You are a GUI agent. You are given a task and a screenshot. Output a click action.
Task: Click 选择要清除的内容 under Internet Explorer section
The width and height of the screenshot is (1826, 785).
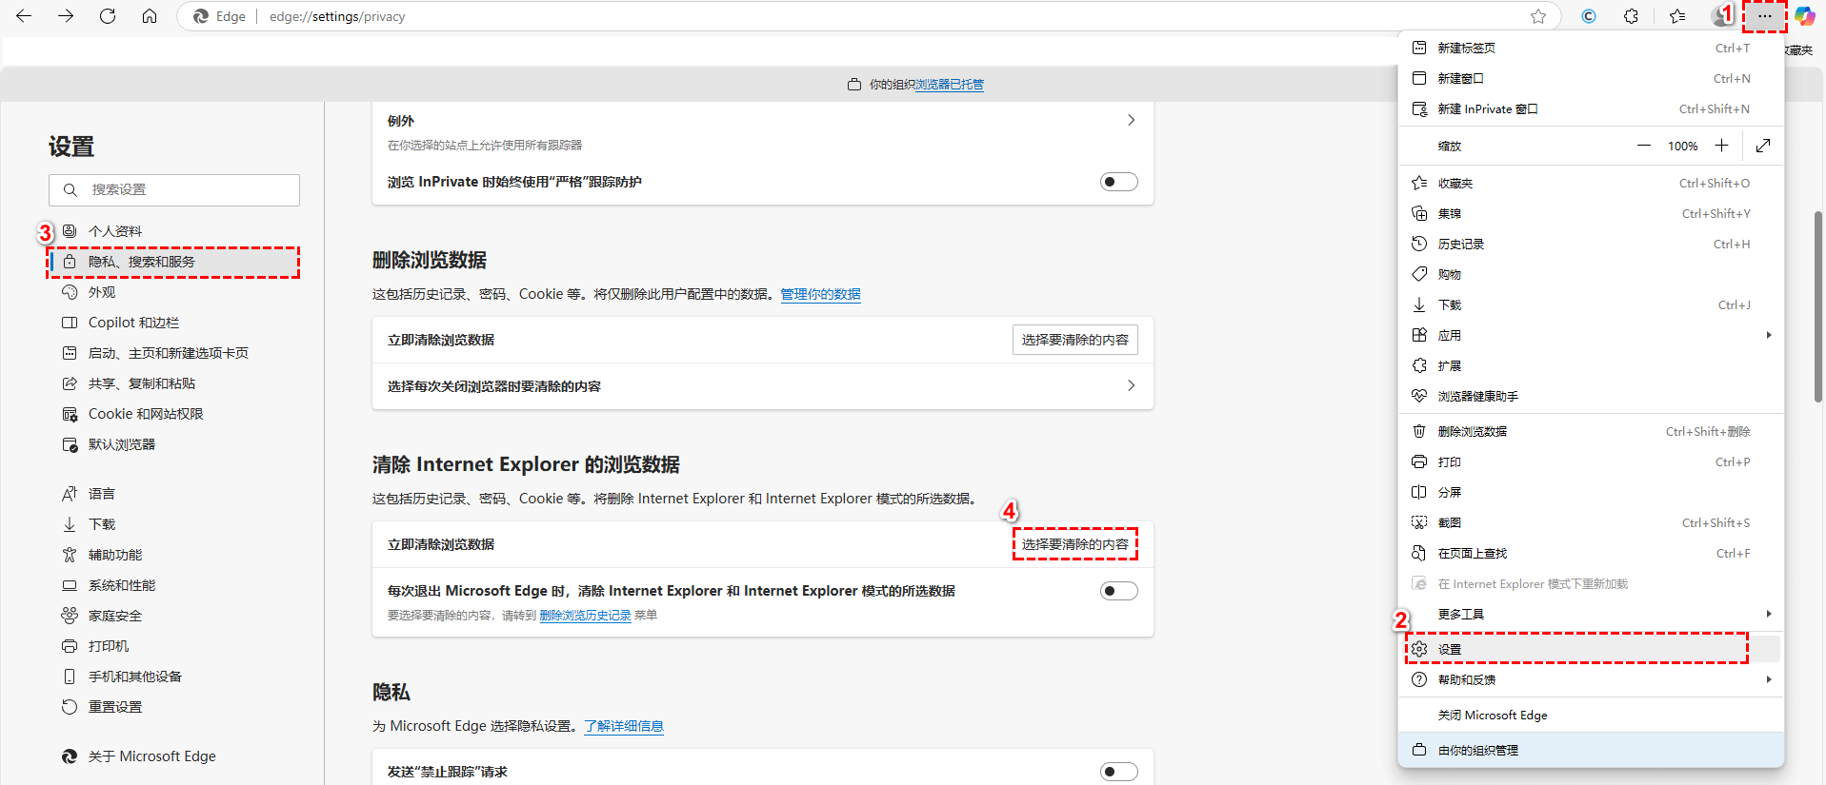coord(1074,544)
